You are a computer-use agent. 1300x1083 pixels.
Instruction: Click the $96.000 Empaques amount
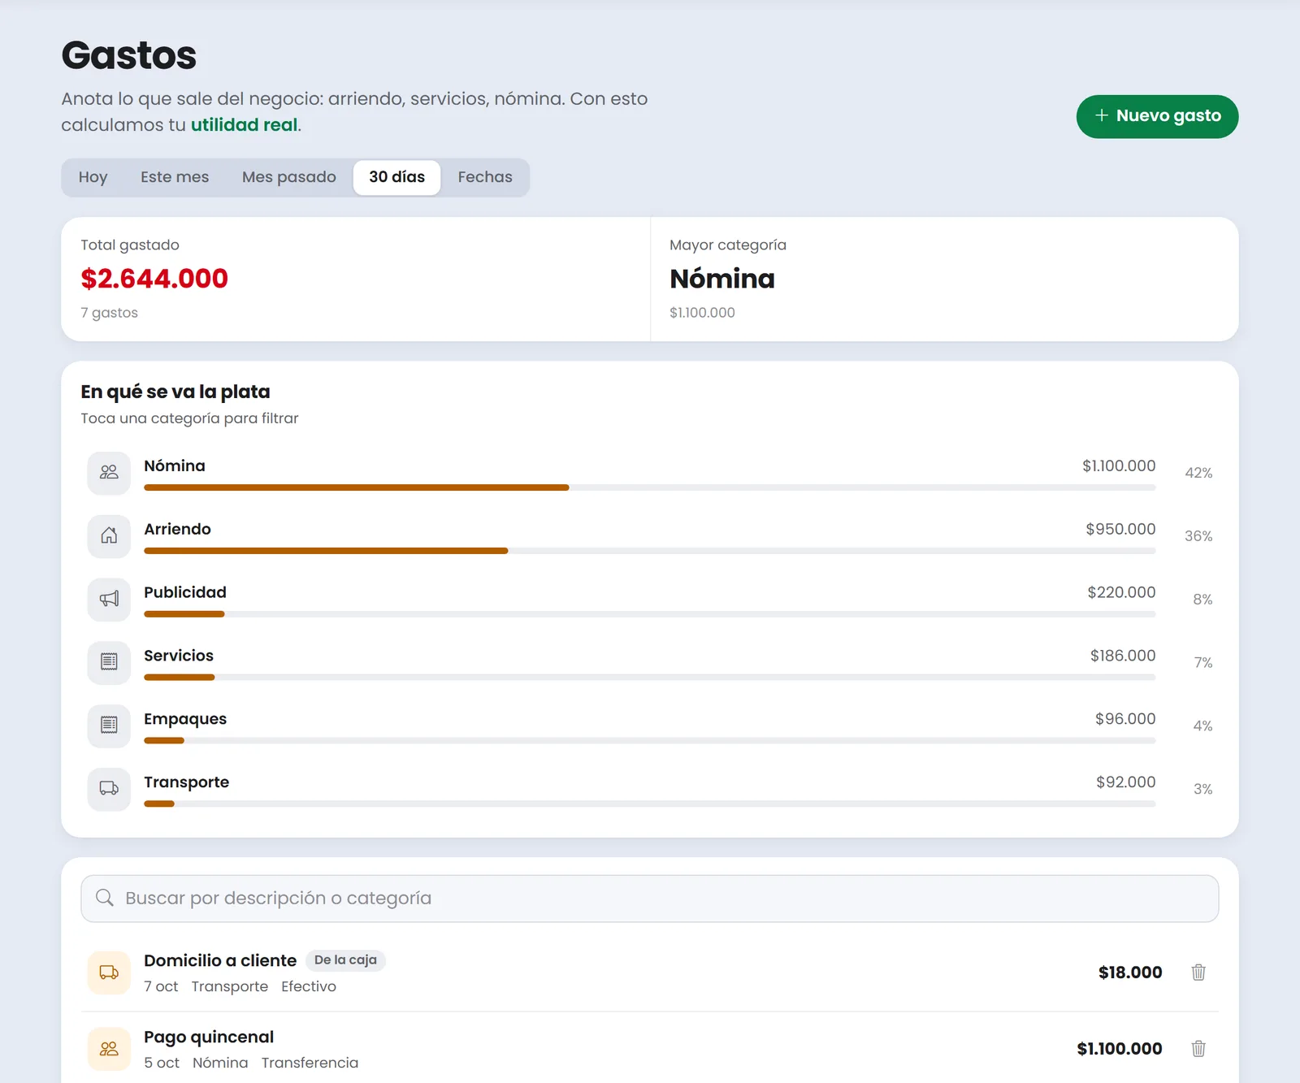pos(1125,719)
